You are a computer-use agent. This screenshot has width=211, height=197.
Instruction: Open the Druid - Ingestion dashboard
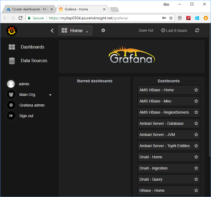pos(154,168)
